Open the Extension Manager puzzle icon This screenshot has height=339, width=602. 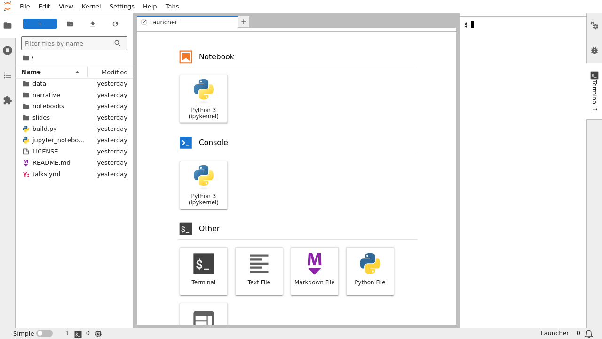[8, 100]
